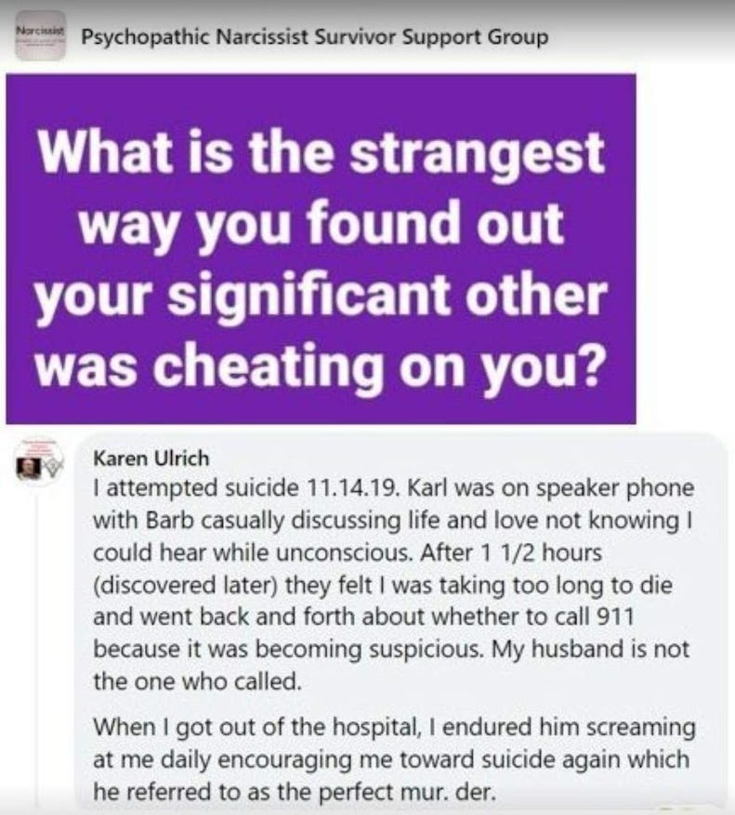Open Karen Ulrich's circular profile picture
Viewport: 735px width, 815px height.
38,462
